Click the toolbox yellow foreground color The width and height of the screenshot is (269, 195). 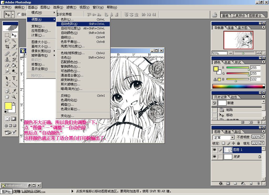[8, 106]
